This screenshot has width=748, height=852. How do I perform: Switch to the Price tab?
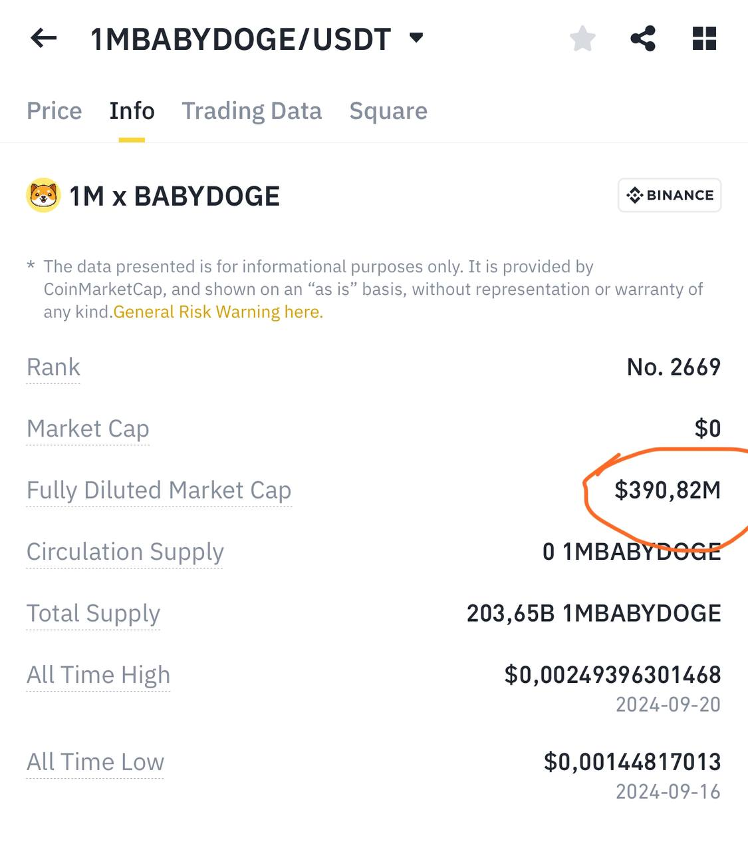point(54,110)
